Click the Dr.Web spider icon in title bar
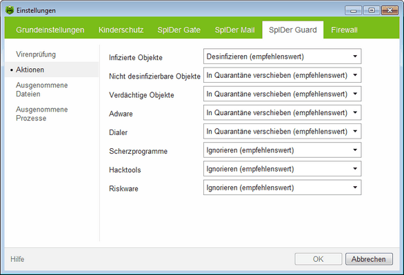This screenshot has height=275, width=404. pos(10,10)
